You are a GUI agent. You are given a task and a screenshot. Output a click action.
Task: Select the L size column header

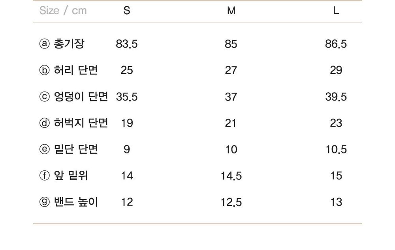point(336,11)
